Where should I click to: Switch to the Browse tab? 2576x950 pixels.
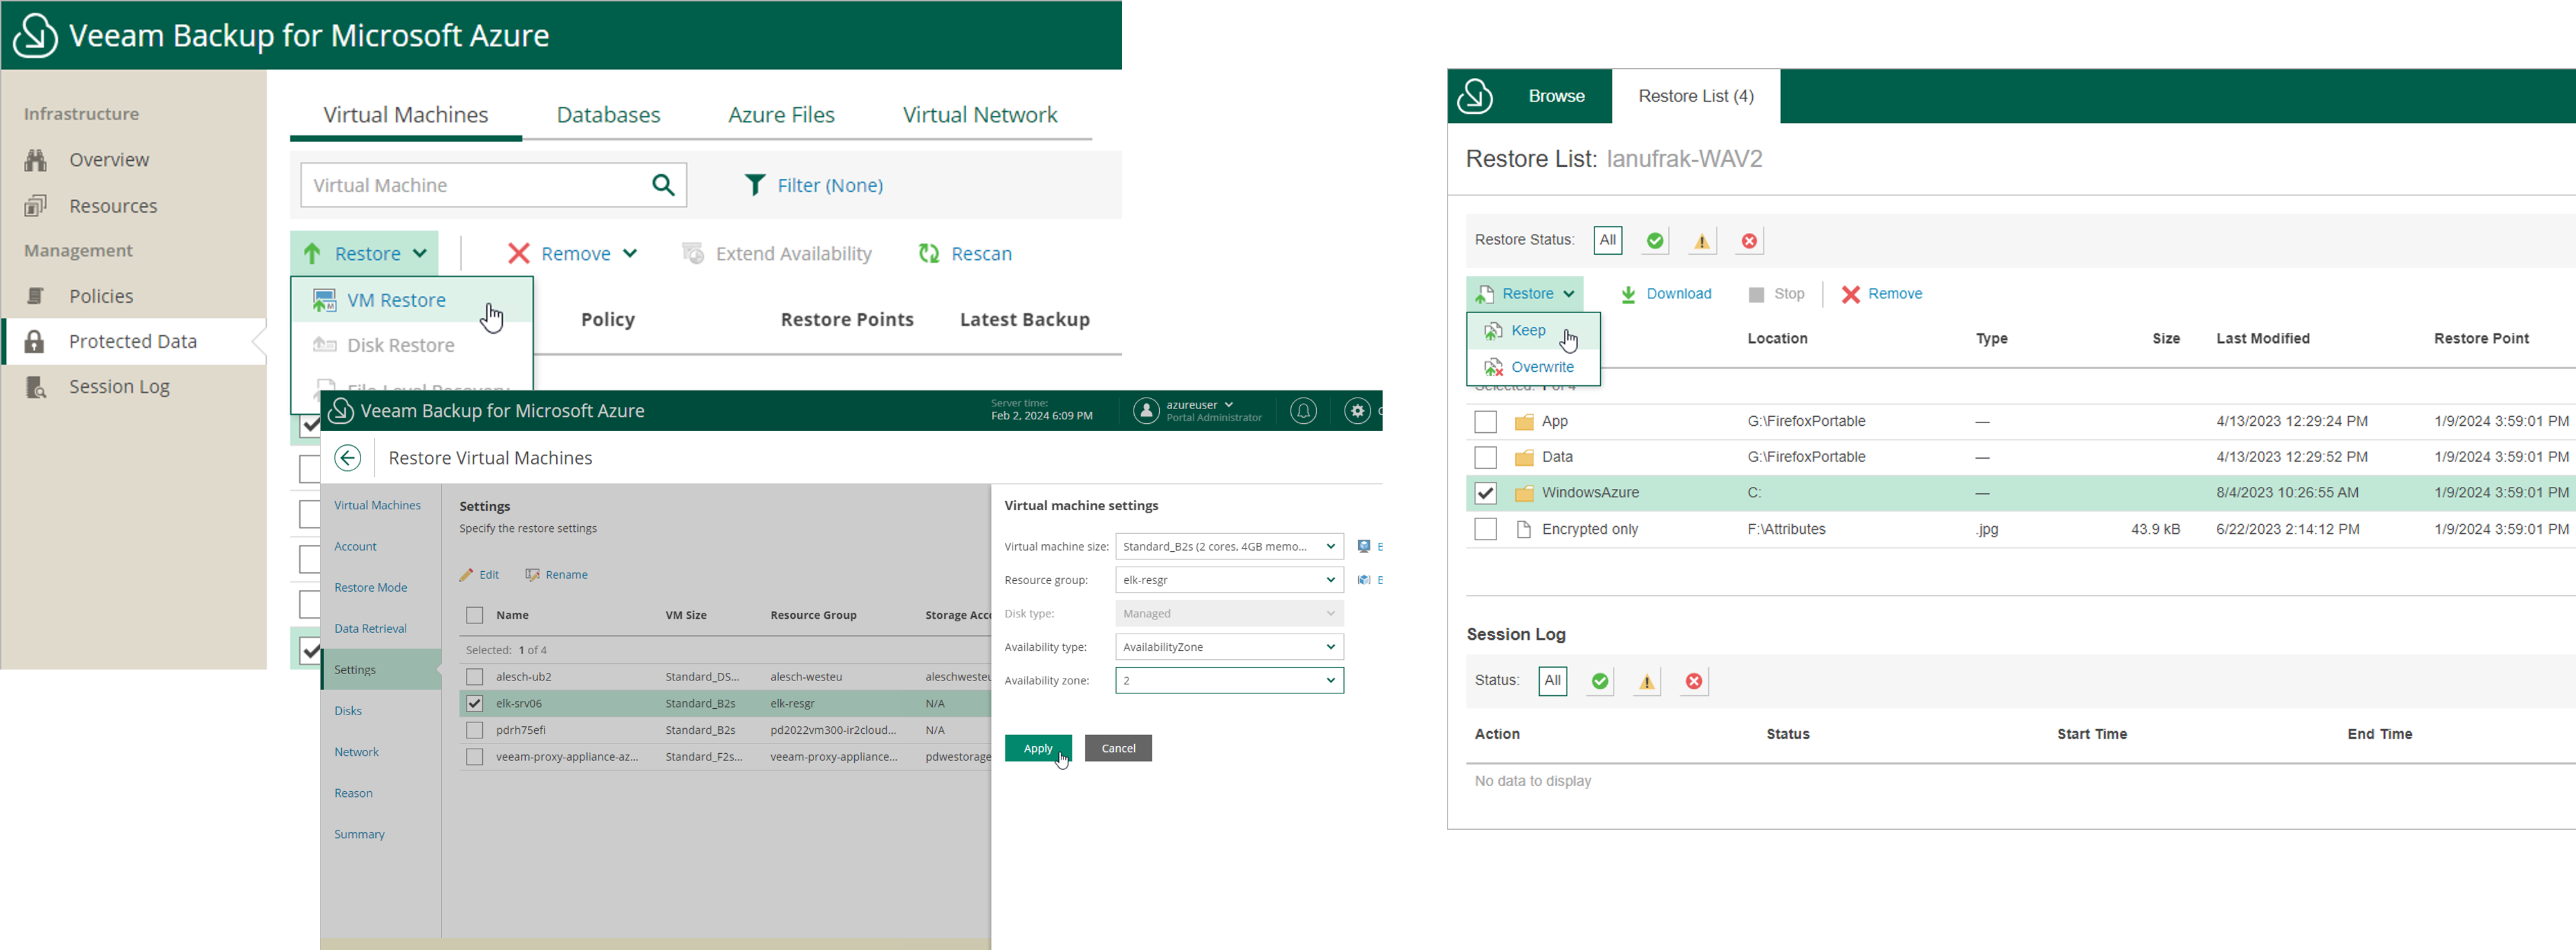(x=1556, y=96)
